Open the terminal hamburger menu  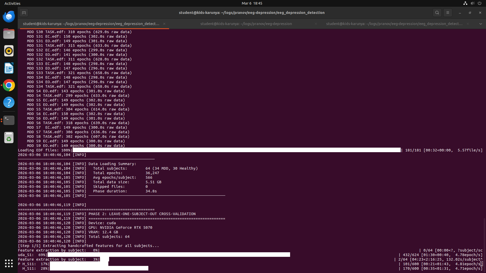tap(448, 13)
